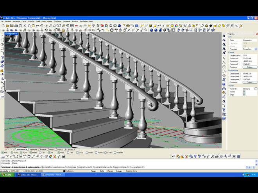Image resolution: width=258 pixels, height=193 pixels.
Task: Open the Rendering menu
Action: click(x=84, y=21)
